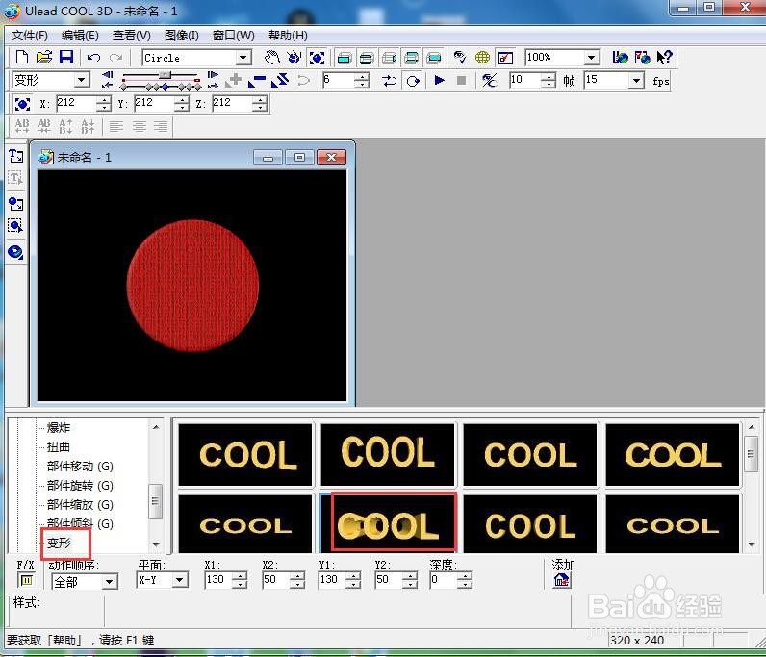Select the Edit Text tool in left sidebar

(x=15, y=178)
